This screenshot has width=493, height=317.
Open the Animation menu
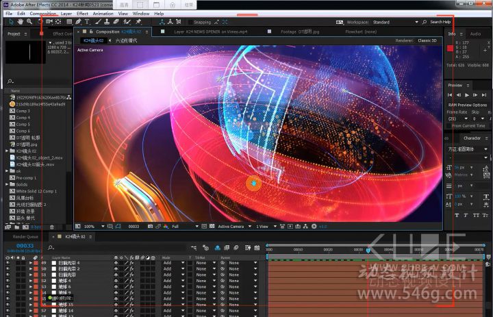coord(103,13)
